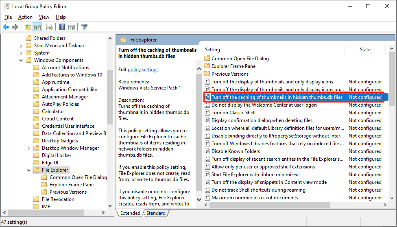The height and width of the screenshot is (227, 397).
Task: Select Cloud Content in the tree
Action: coord(58,119)
